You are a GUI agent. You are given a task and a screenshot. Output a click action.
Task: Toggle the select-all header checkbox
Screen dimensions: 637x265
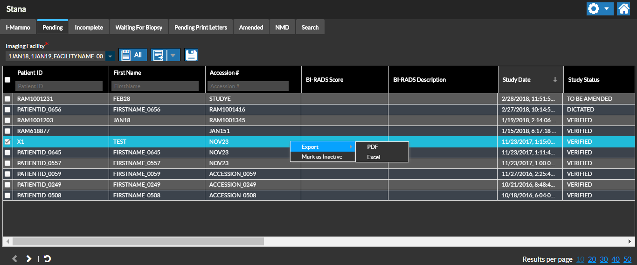[7, 80]
